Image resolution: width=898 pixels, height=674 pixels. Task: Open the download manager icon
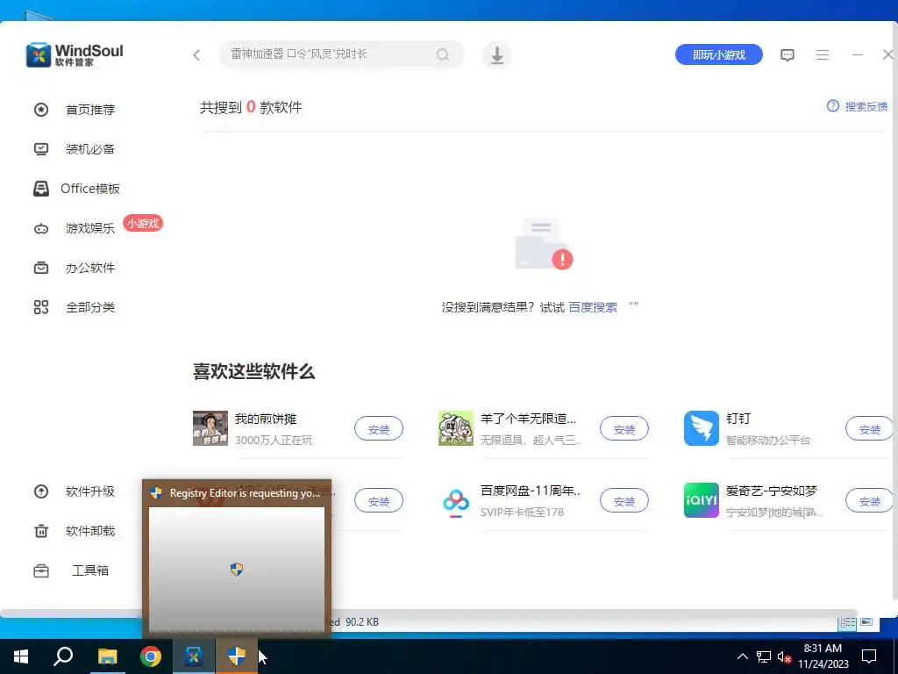pyautogui.click(x=496, y=55)
